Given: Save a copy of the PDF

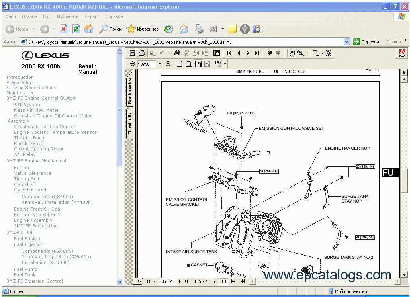Looking at the screenshot, I should (132, 53).
